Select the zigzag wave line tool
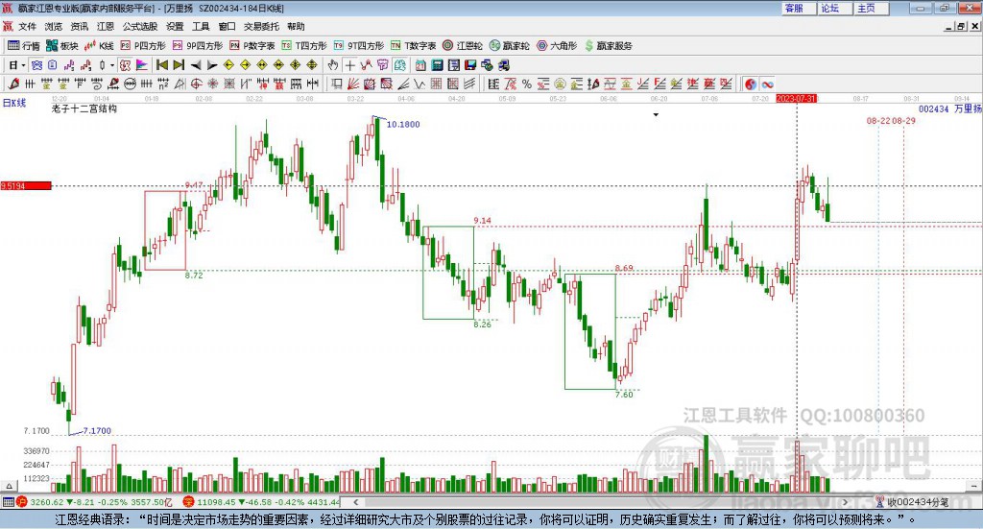The height and width of the screenshot is (529, 983). coord(419,84)
